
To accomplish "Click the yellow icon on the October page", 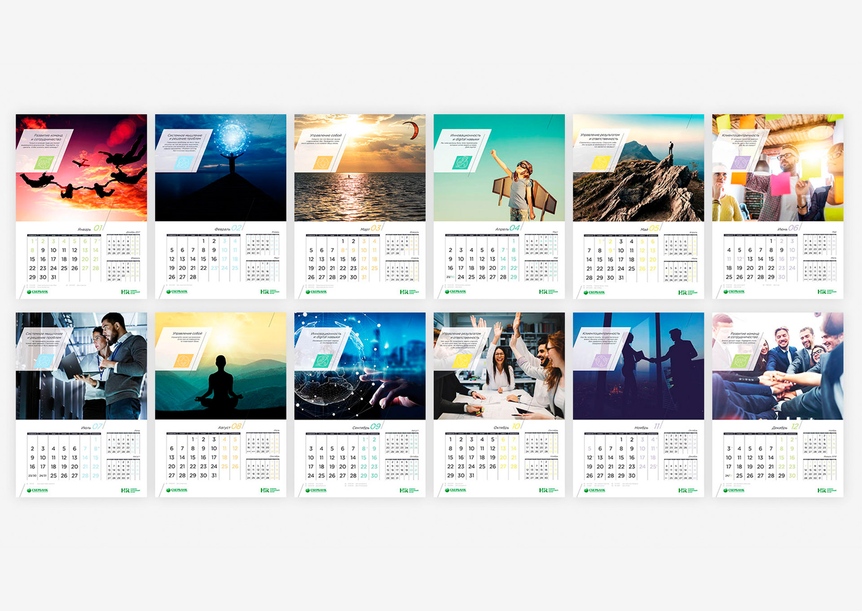I will click(462, 361).
